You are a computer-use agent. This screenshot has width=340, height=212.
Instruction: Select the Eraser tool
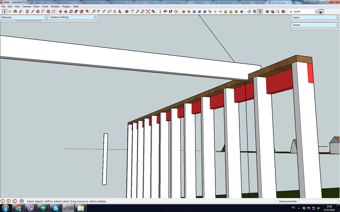(x=20, y=12)
